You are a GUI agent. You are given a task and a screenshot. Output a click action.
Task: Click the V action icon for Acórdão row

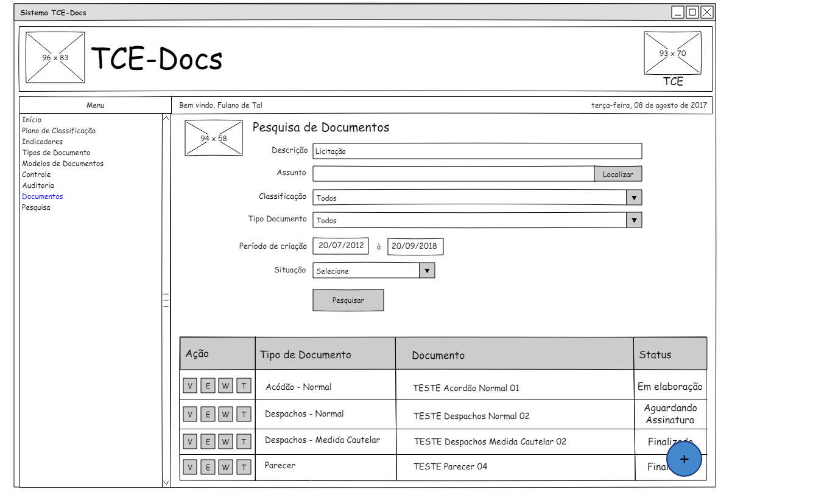click(x=190, y=386)
